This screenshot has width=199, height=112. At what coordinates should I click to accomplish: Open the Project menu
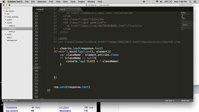[81, 2]
